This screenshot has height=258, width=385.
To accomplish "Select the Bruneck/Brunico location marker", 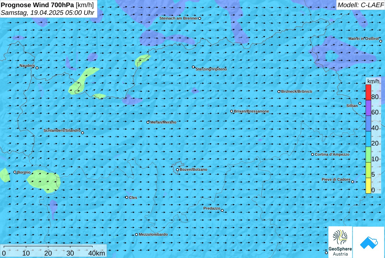I will pyautogui.click(x=279, y=92).
